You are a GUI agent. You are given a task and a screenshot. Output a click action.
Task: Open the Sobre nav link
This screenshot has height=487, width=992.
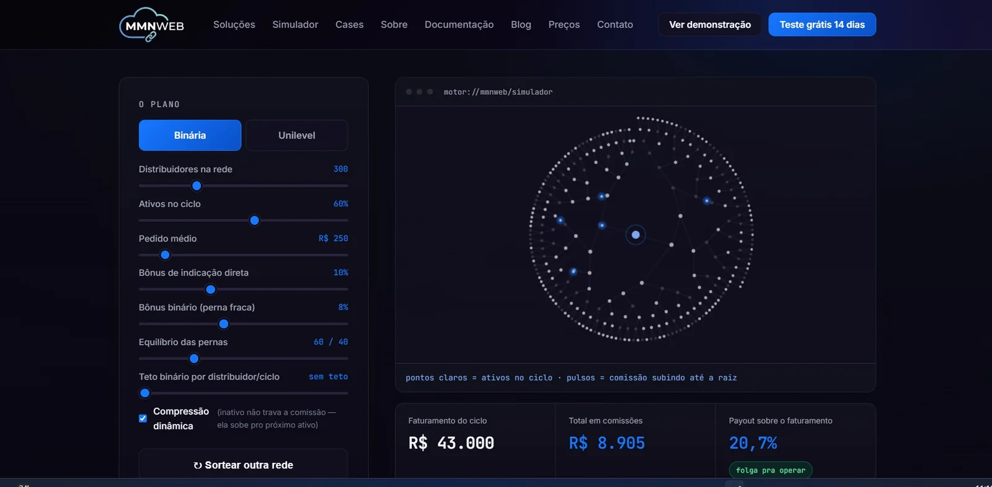click(x=394, y=25)
